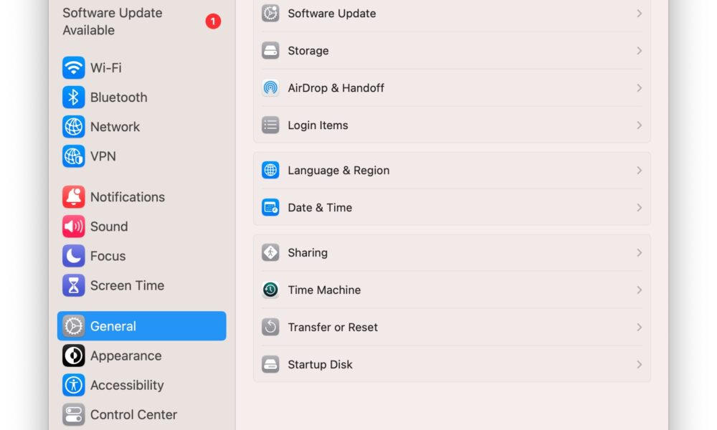Select the Network globe icon
Image resolution: width=717 pixels, height=430 pixels.
click(73, 127)
